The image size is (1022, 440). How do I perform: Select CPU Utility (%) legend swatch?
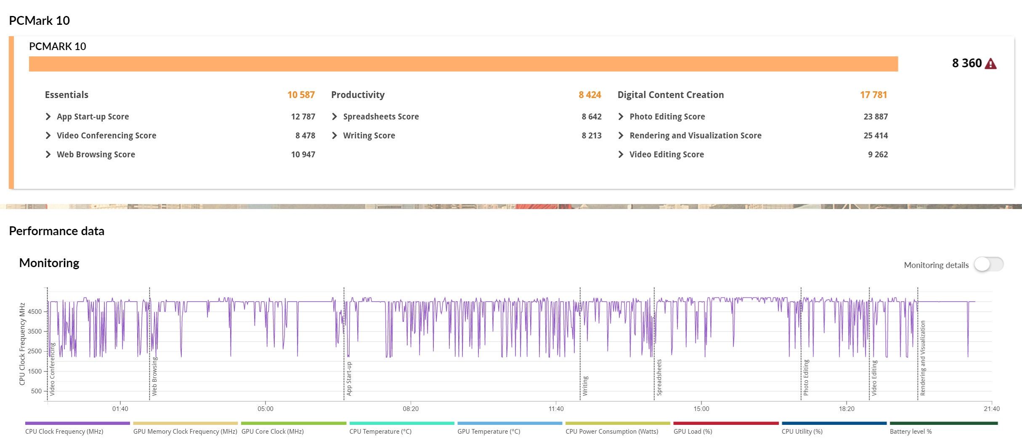point(834,423)
